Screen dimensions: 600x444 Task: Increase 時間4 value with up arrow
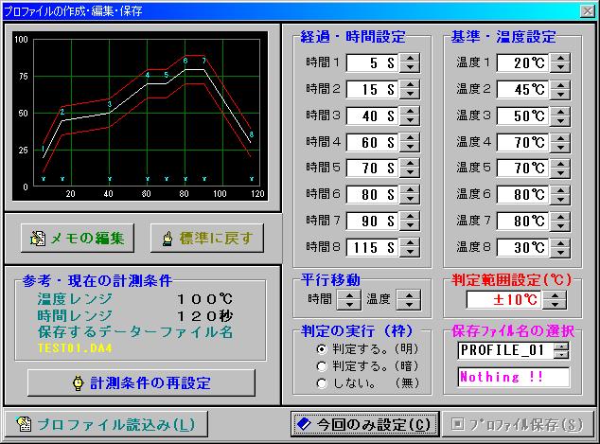[410, 138]
